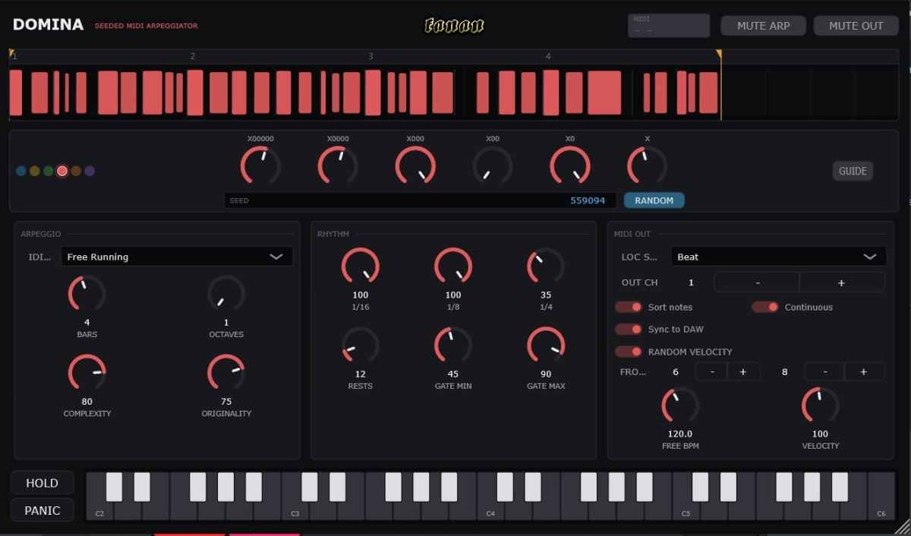Click the MUTE OUT button
The width and height of the screenshot is (911, 536).
856,26
